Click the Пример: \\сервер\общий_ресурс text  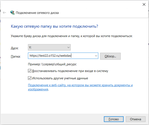point(52,64)
